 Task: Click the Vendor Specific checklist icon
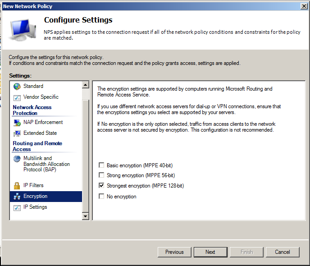click(17, 97)
